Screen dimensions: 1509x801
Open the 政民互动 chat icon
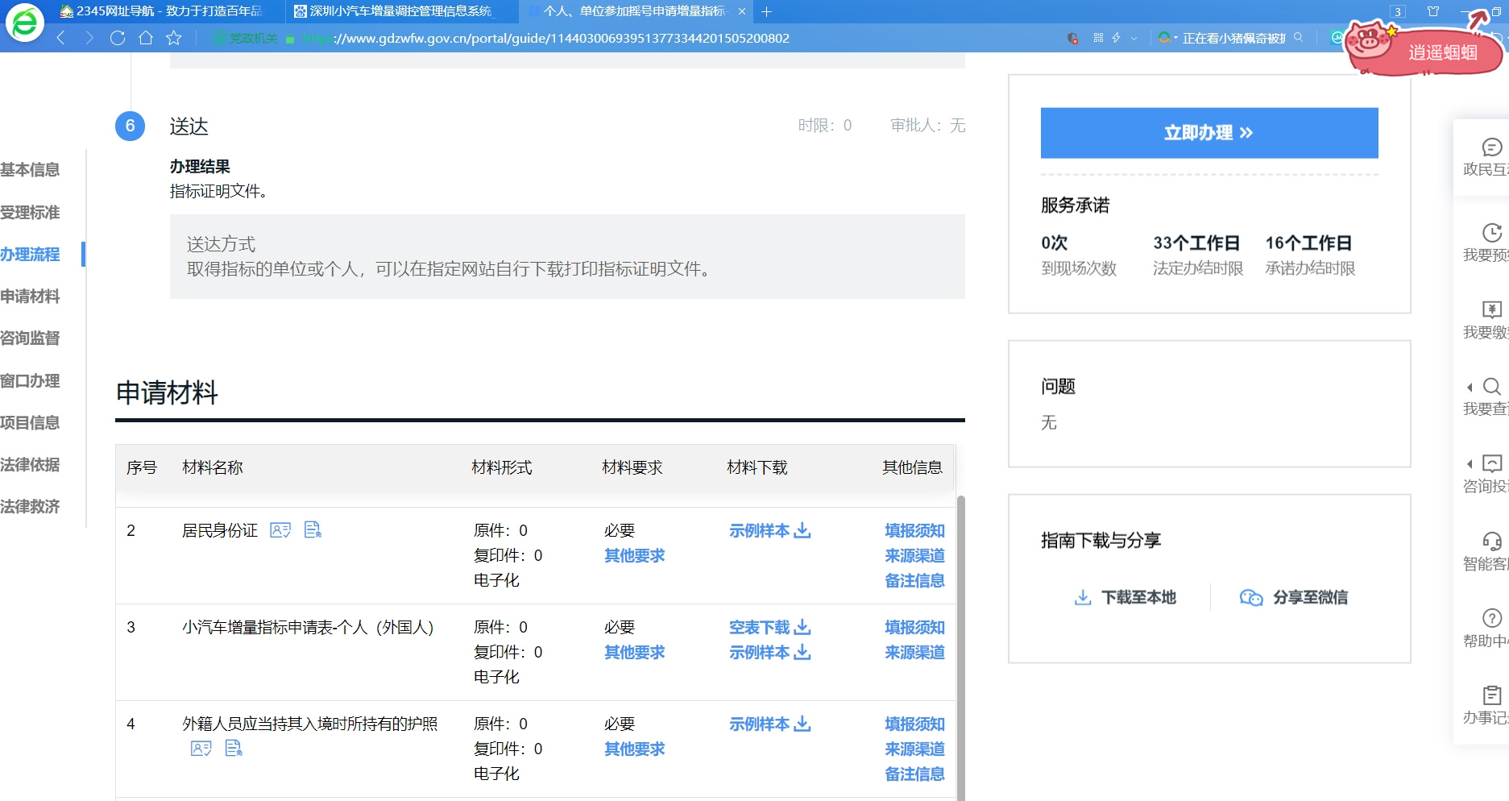pos(1491,147)
